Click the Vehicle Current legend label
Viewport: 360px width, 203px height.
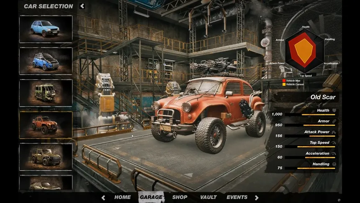click(x=295, y=84)
